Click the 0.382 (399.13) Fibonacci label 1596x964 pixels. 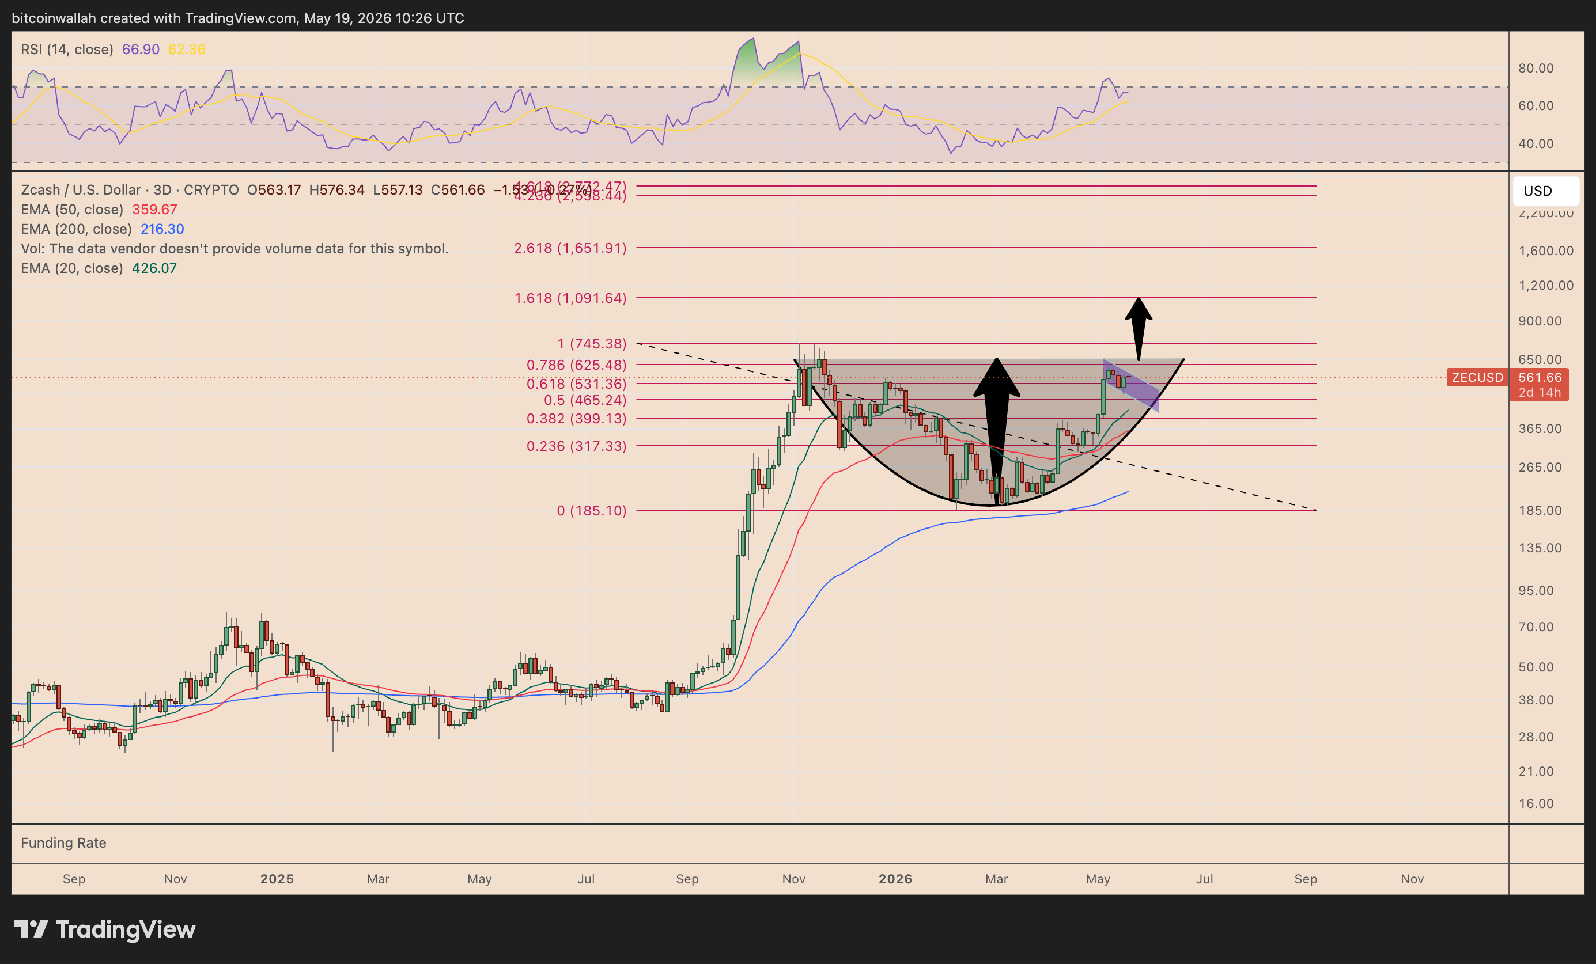pyautogui.click(x=577, y=418)
